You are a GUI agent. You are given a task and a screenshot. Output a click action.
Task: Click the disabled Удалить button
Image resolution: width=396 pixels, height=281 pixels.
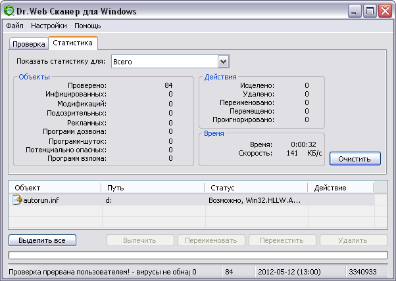tap(353, 240)
